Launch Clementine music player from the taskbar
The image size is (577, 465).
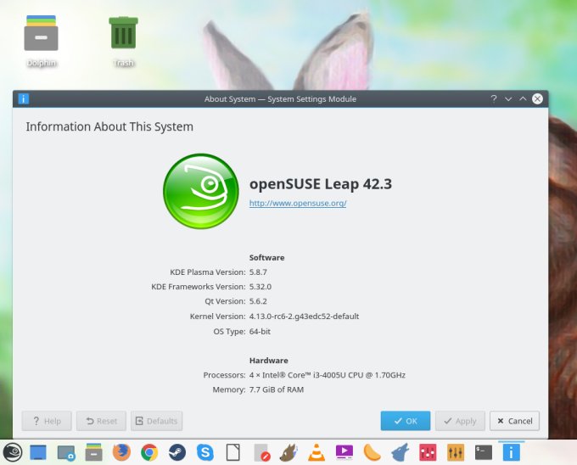point(372,452)
